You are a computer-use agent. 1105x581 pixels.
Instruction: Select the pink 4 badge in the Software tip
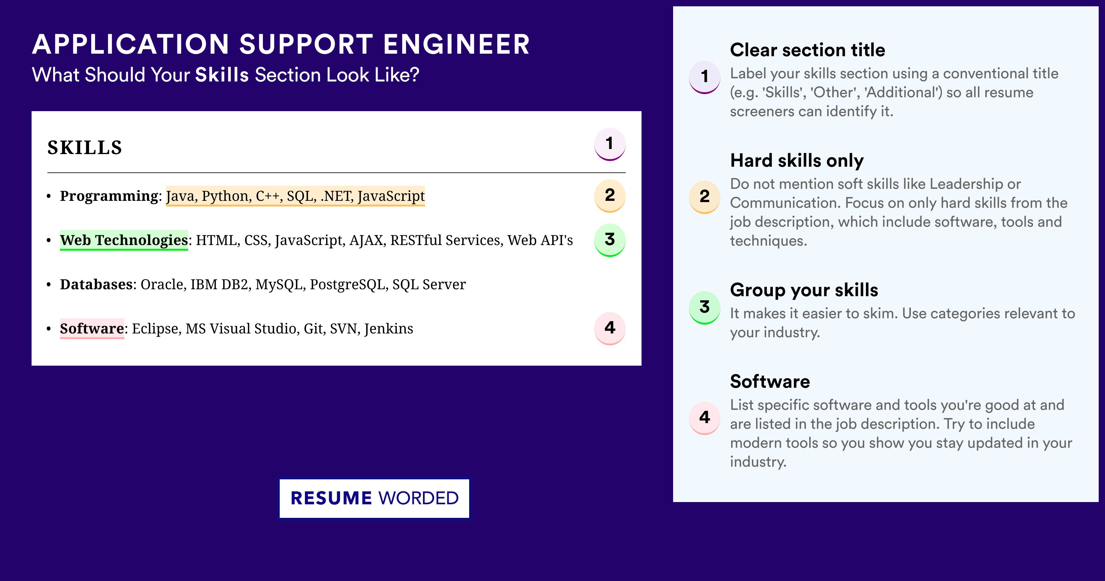tap(704, 418)
